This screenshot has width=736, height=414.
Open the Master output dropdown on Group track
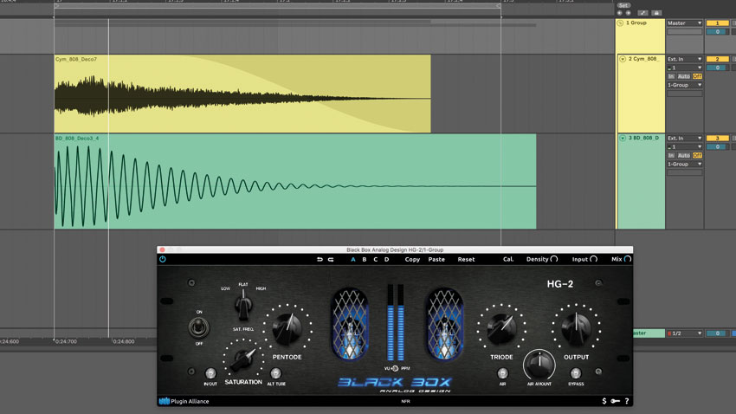pos(685,23)
